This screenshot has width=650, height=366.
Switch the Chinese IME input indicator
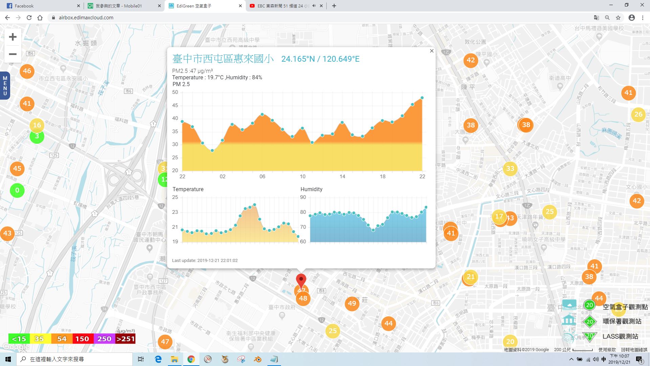[x=604, y=359]
